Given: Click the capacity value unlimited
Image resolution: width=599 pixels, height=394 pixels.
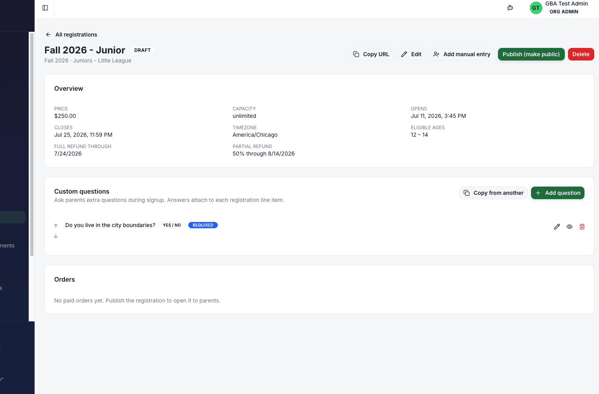Looking at the screenshot, I should 244,116.
